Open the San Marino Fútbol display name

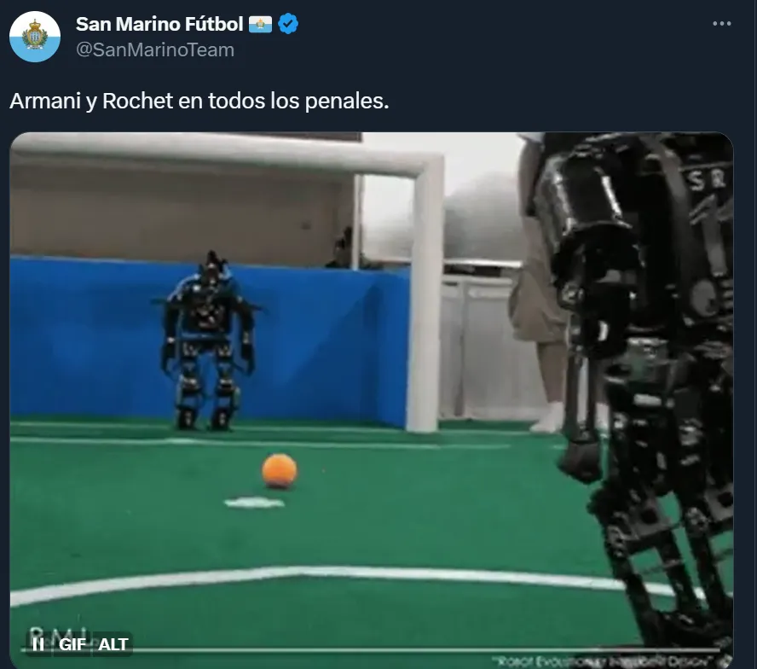(159, 24)
